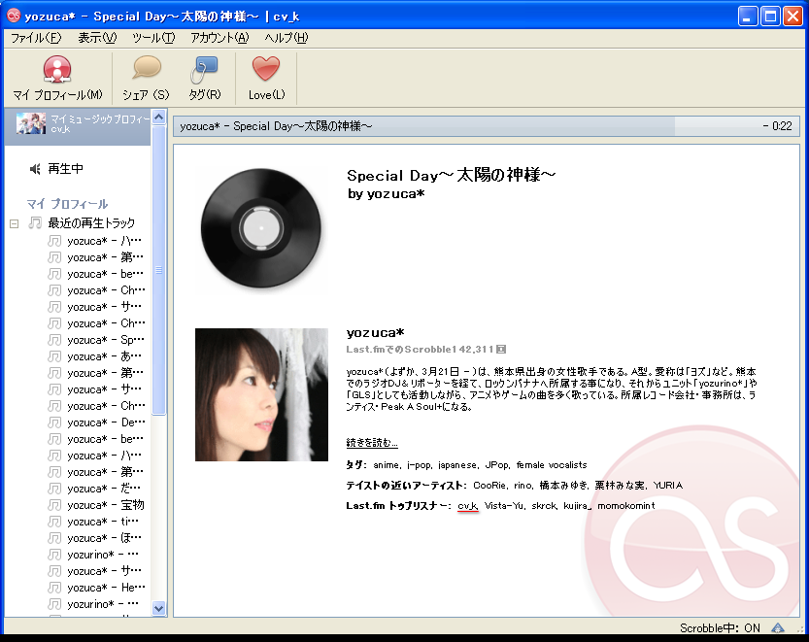809x642 pixels.
Task: Minimize the Last.fm window
Action: pos(747,16)
